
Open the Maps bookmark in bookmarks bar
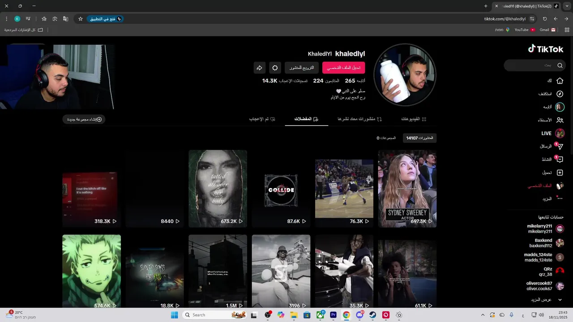click(x=502, y=30)
